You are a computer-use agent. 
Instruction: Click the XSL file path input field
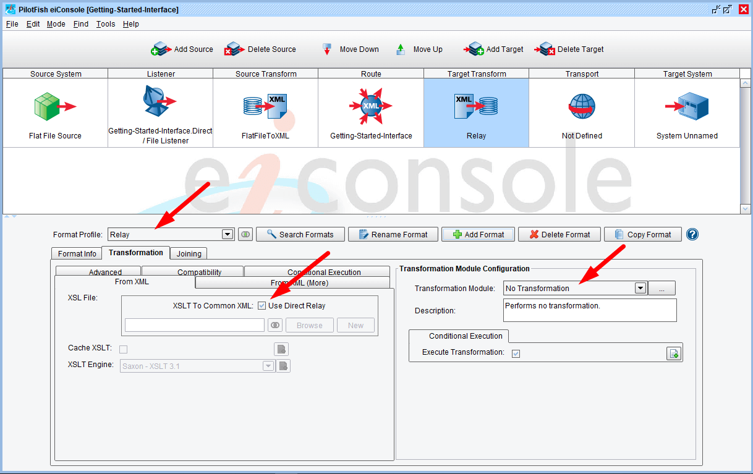tap(195, 326)
